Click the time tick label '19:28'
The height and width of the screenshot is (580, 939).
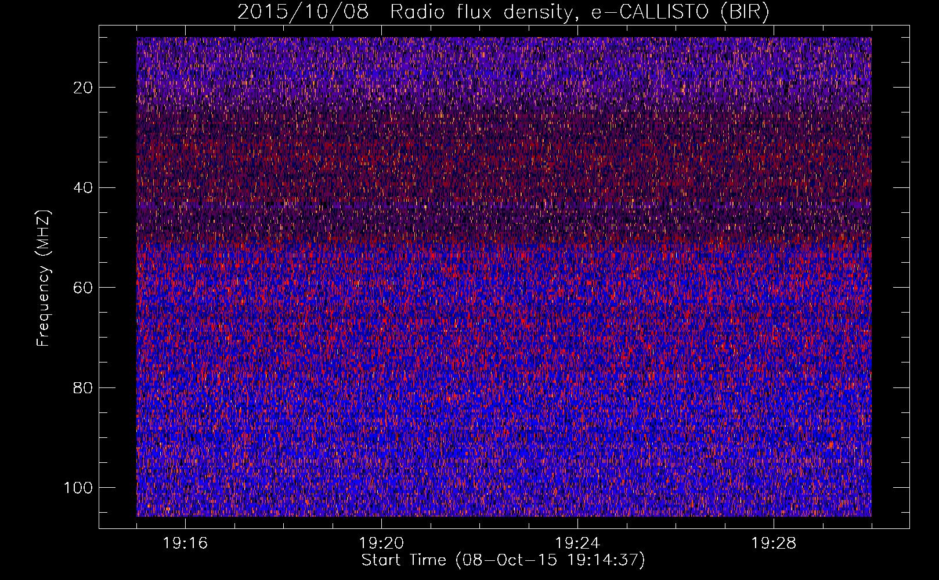pyautogui.click(x=774, y=543)
